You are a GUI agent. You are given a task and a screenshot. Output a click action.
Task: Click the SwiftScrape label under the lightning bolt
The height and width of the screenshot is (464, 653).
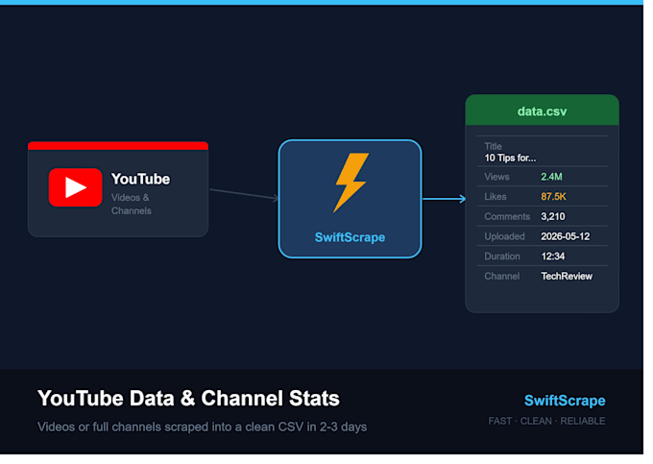(x=350, y=237)
